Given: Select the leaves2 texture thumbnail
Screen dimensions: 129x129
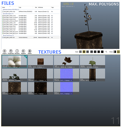Looking at the screenshot, I should [14, 75].
